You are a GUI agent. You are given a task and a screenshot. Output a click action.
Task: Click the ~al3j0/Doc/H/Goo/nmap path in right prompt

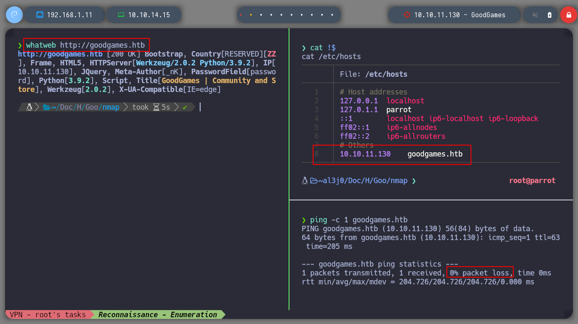tap(363, 181)
